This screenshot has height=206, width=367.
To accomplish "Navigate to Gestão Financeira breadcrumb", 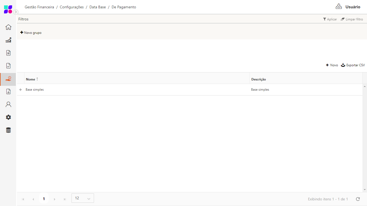I will [39, 7].
